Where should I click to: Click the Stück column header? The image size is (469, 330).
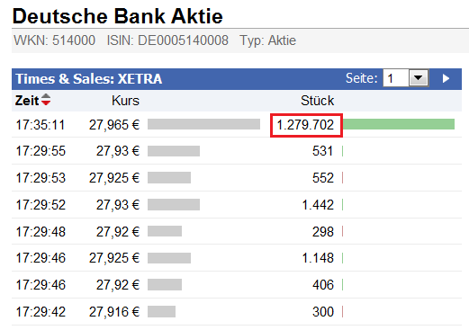pos(317,101)
